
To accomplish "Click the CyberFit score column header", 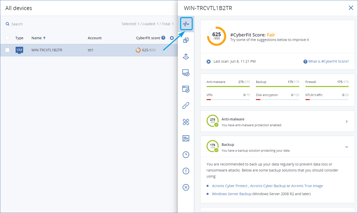I will (x=148, y=38).
